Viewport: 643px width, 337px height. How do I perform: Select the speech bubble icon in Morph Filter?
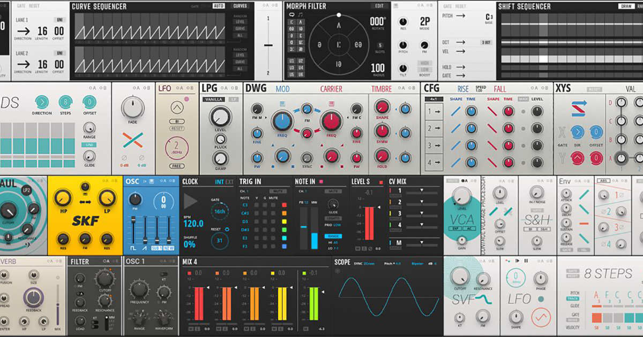291,15
